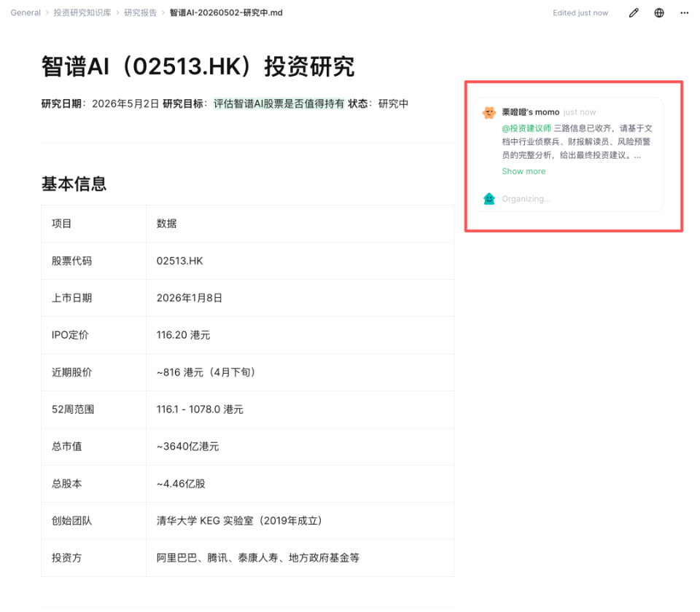Click the date 2026年5月2日

pyautogui.click(x=125, y=103)
